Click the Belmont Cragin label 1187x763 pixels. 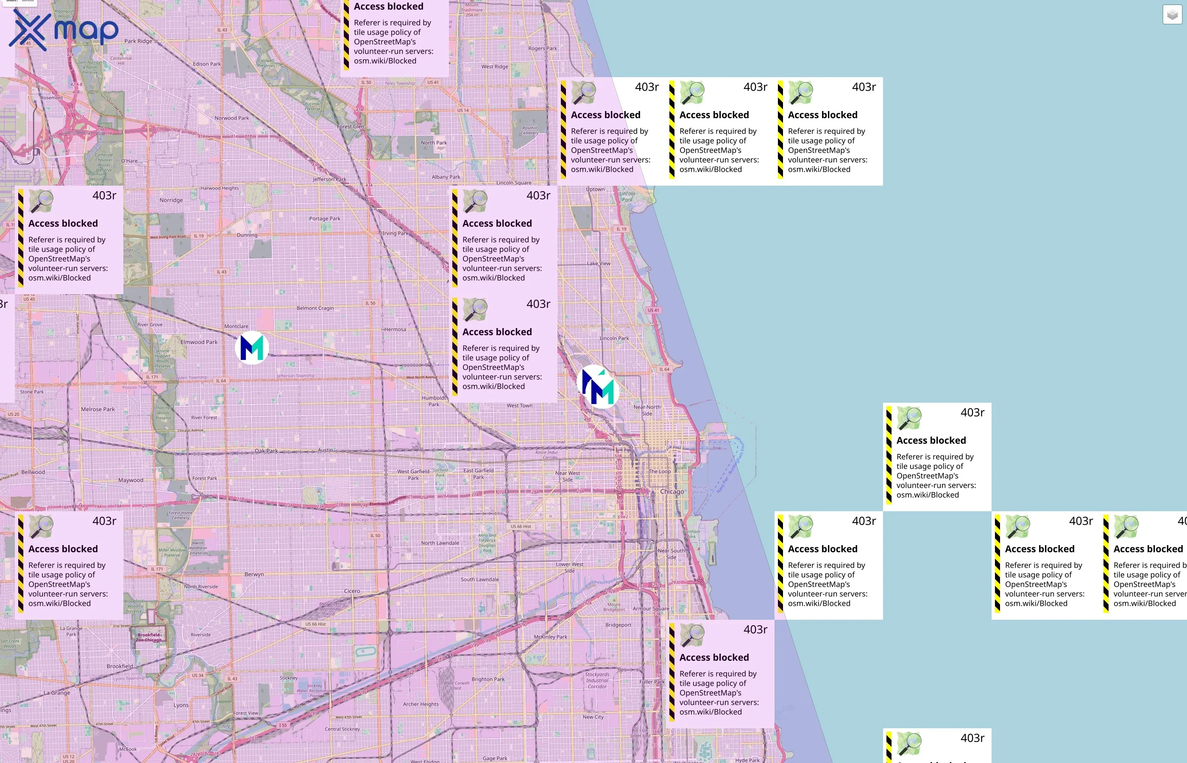pyautogui.click(x=315, y=308)
